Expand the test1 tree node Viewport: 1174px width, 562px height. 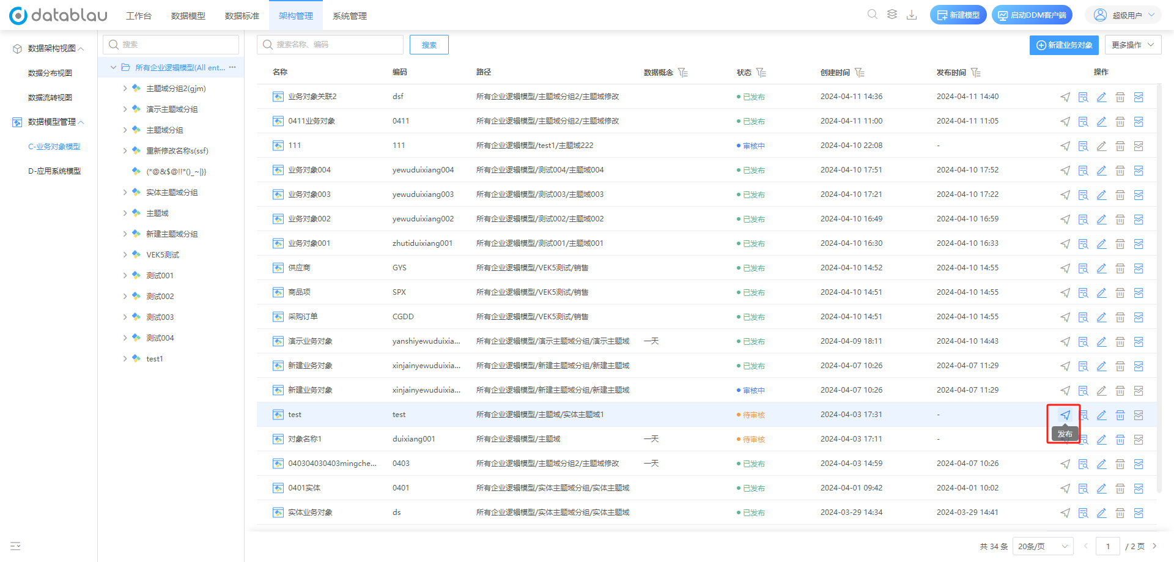pos(125,359)
